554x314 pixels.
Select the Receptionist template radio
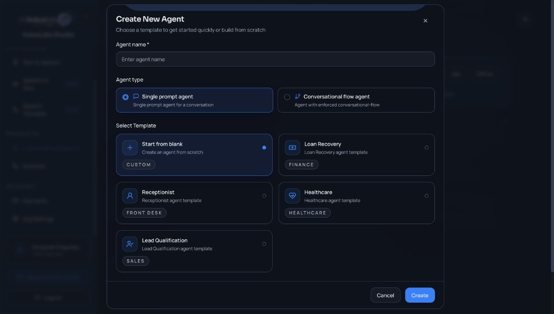tap(264, 195)
